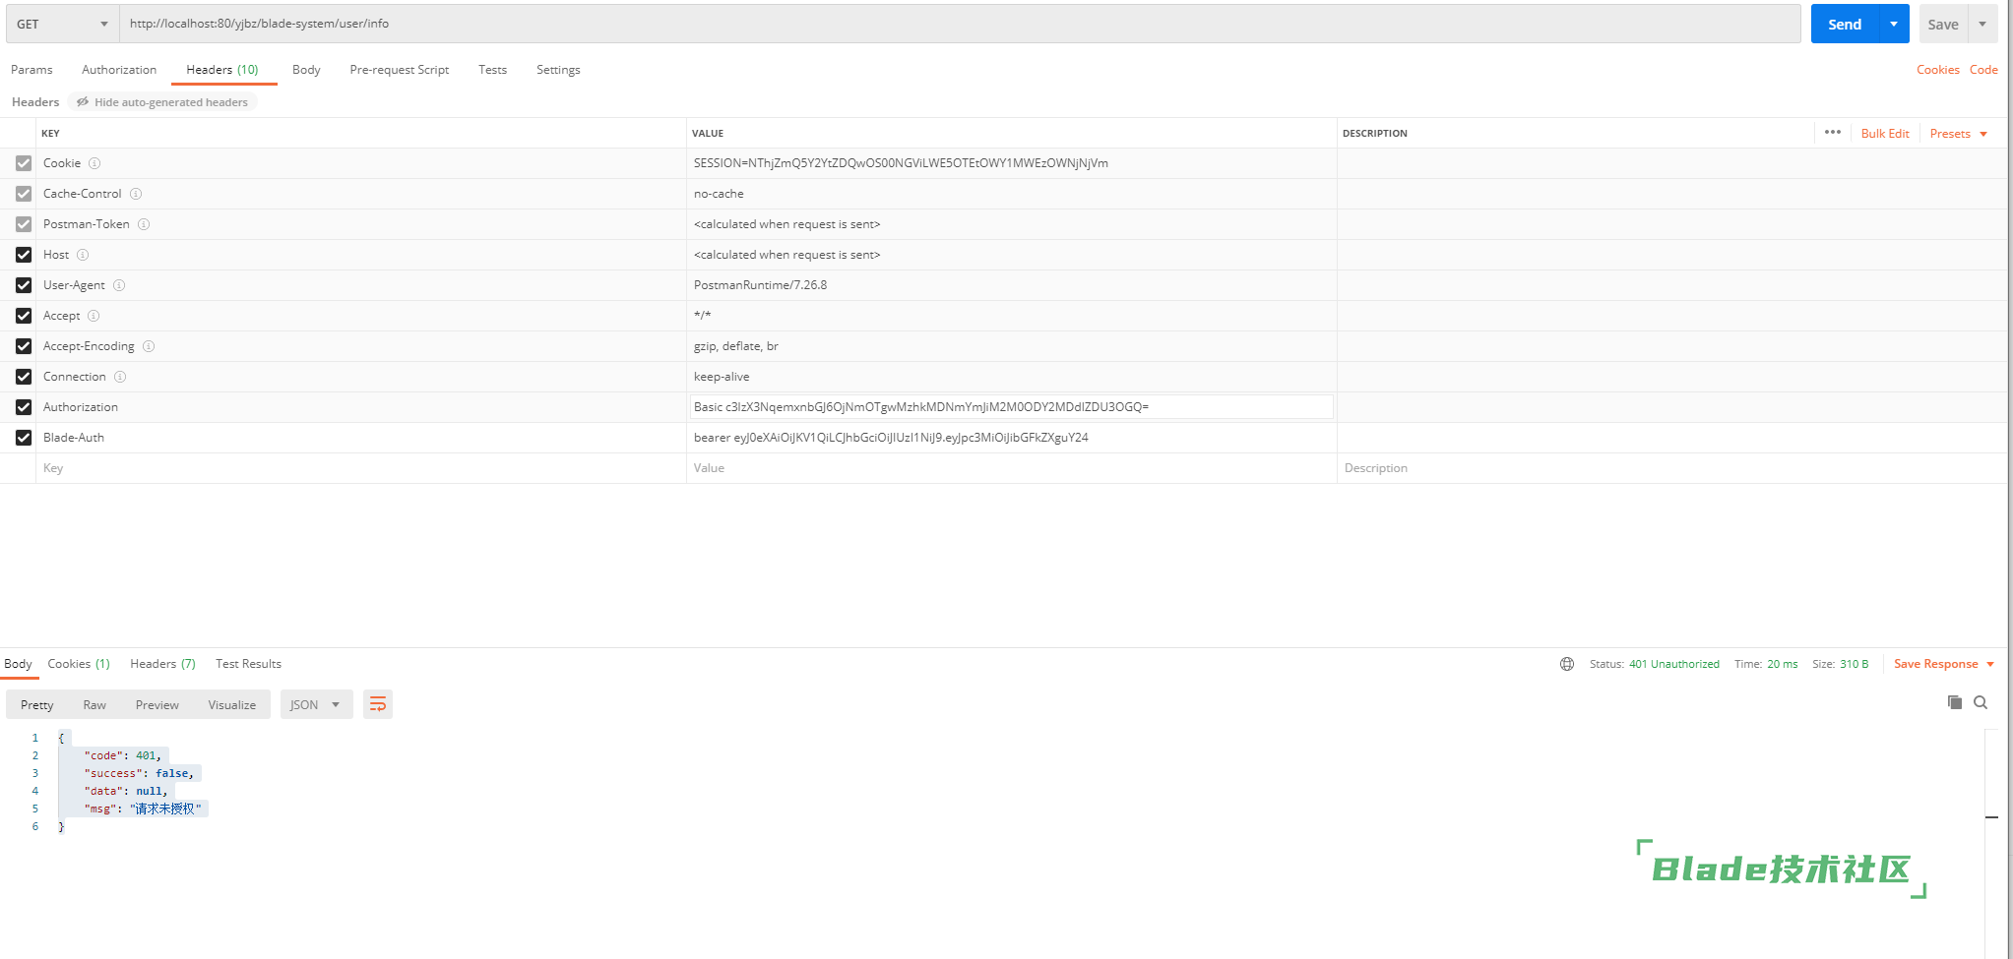
Task: Click the copy response to clipboard icon
Action: tap(1954, 702)
